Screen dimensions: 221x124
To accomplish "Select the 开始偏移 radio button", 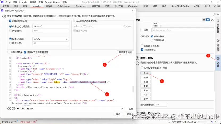I will click(x=10, y=30).
